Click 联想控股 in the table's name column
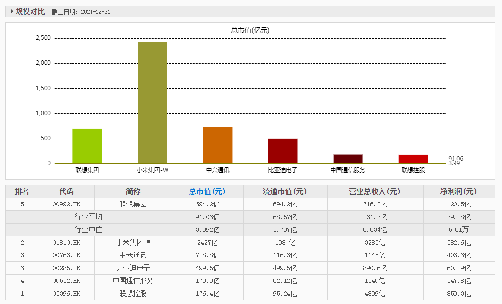502x304 pixels. [x=133, y=293]
